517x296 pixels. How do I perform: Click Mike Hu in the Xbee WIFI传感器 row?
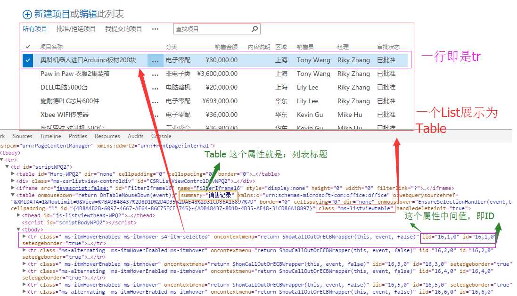(350, 115)
